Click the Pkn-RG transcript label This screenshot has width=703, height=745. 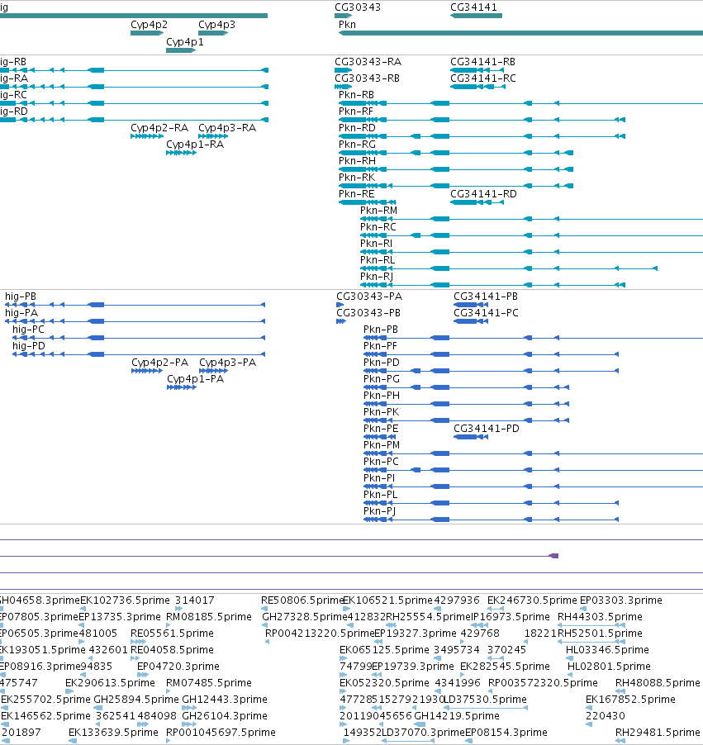pos(357,145)
